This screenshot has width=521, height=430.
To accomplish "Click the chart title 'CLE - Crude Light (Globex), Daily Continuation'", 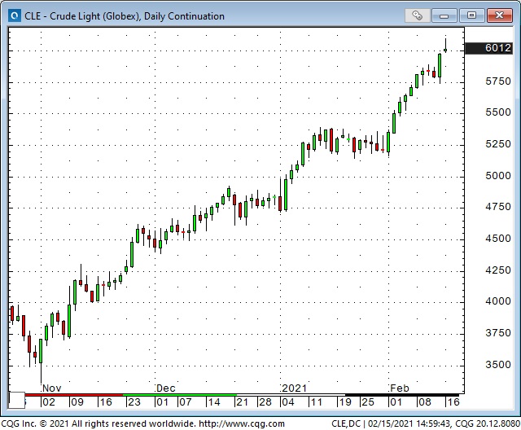I will [x=125, y=16].
